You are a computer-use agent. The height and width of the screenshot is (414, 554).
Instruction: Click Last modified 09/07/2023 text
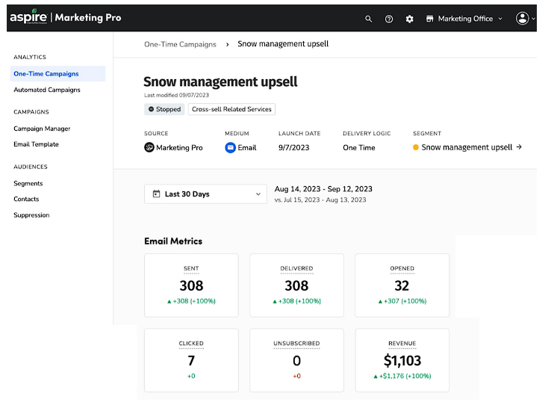[x=176, y=95]
